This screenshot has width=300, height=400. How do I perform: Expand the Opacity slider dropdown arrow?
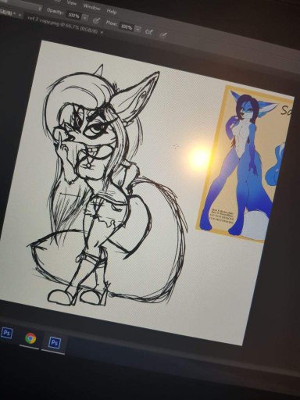point(85,17)
